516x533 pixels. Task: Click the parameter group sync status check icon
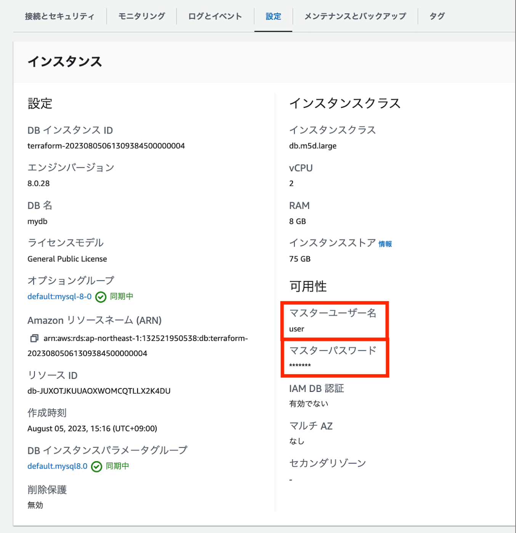96,466
